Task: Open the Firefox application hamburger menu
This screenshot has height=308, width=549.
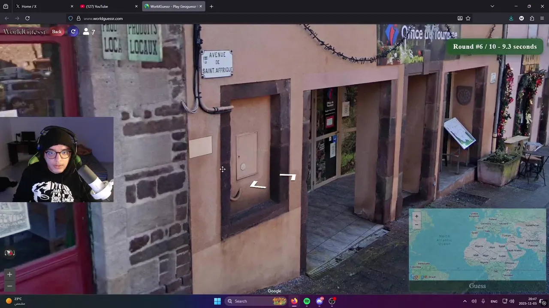Action: coord(542,18)
